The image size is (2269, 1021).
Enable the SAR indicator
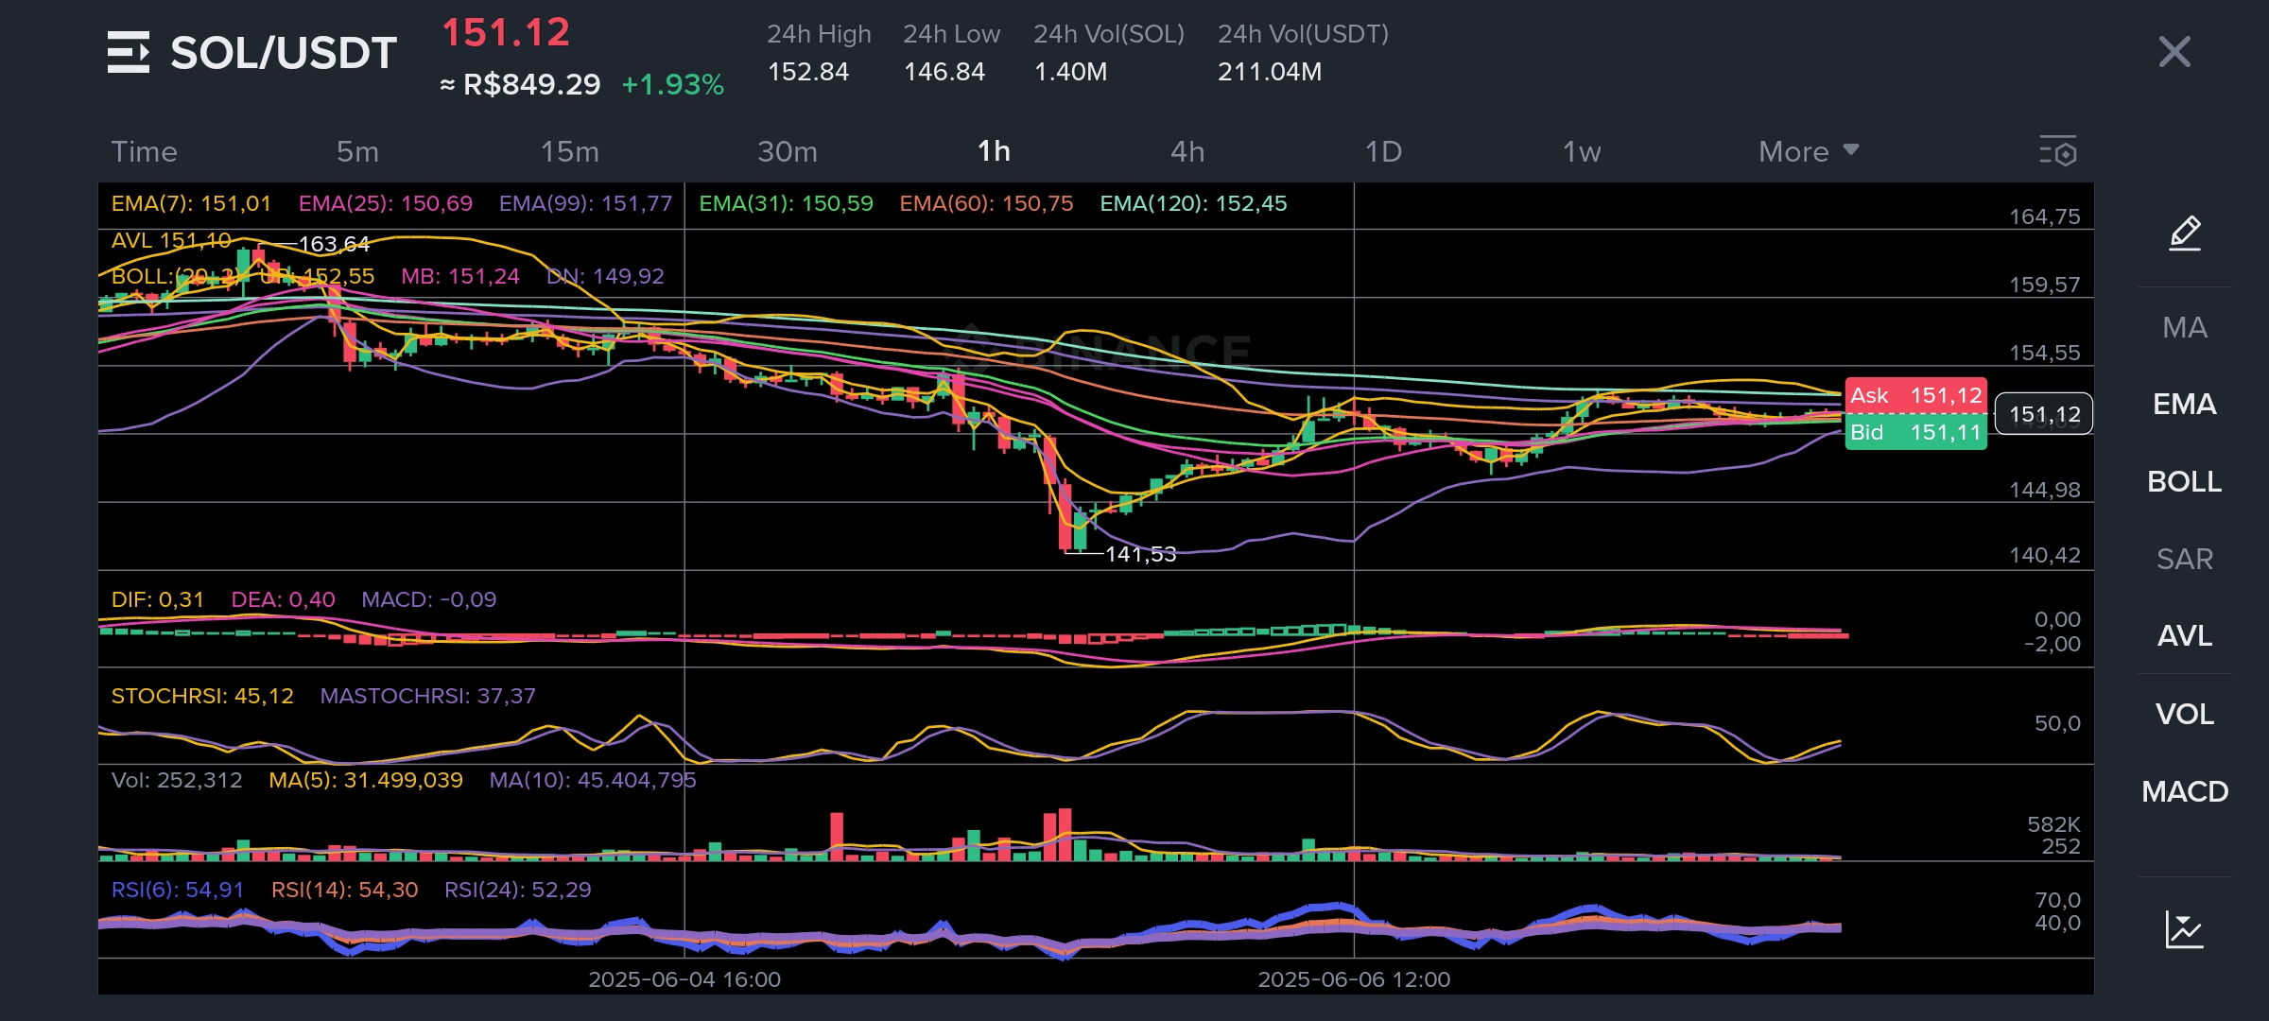click(x=2184, y=560)
